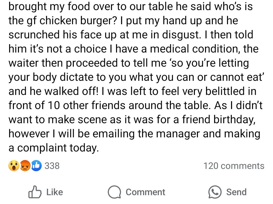Tap the WhatsApp phone Send icon
Screen dimensions: 273x204
point(215,192)
